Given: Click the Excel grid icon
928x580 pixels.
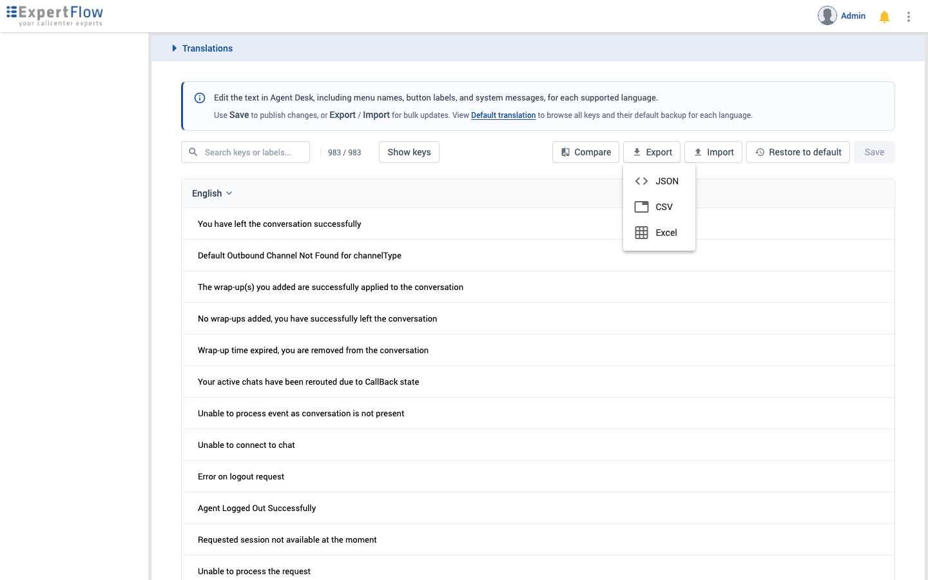Looking at the screenshot, I should tap(641, 233).
